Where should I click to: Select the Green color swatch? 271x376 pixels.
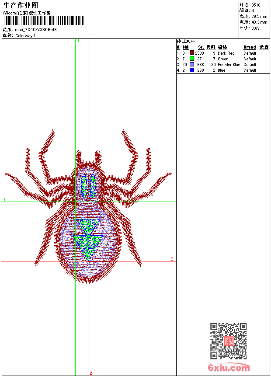pyautogui.click(x=192, y=59)
